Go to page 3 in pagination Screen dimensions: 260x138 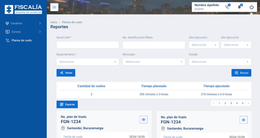231,103
